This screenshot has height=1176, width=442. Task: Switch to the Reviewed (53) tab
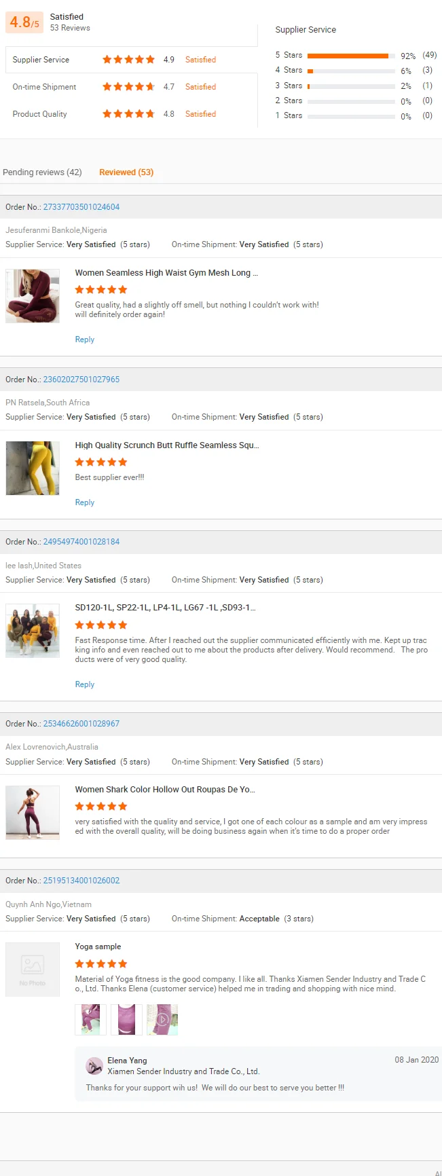[x=126, y=172]
